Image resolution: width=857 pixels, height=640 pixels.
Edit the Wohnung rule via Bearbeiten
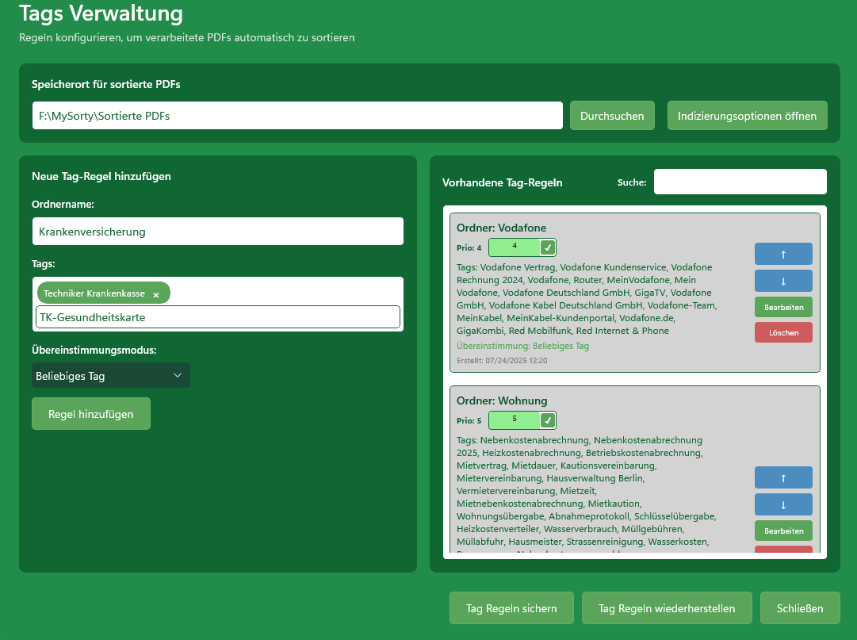[783, 531]
